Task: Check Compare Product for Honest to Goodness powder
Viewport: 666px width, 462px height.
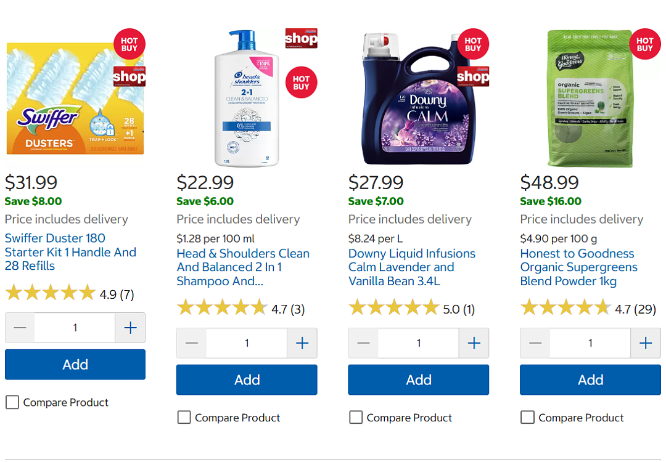Action: [527, 418]
